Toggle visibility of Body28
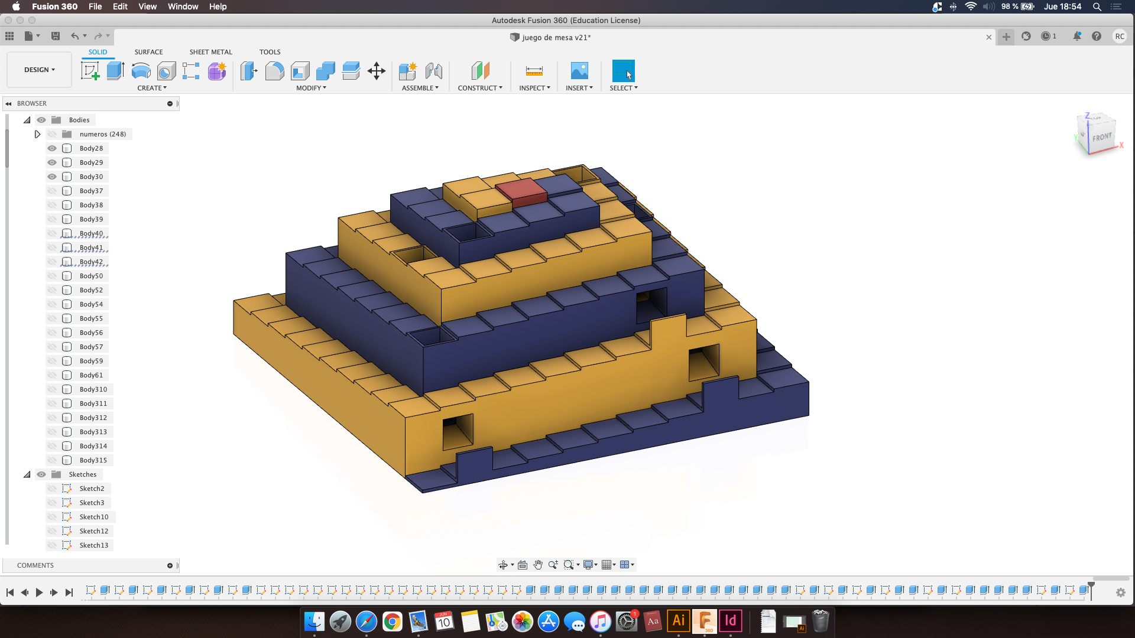The width and height of the screenshot is (1135, 638). click(x=52, y=148)
